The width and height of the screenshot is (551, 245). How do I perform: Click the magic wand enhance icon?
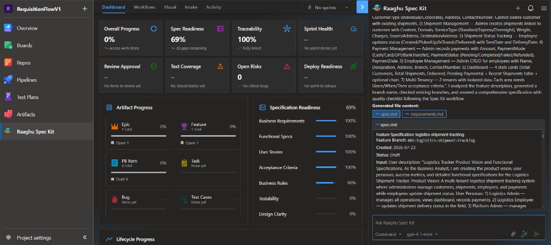pyautogui.click(x=525, y=234)
